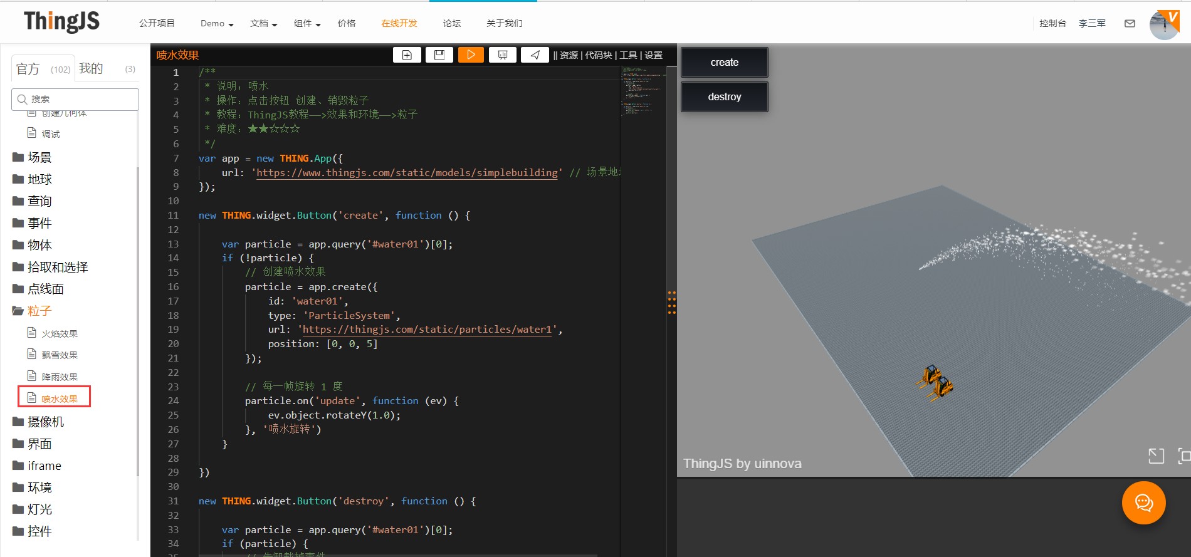This screenshot has height=557, width=1191.
Task: Click the water1 particles URL in code
Action: pos(427,330)
